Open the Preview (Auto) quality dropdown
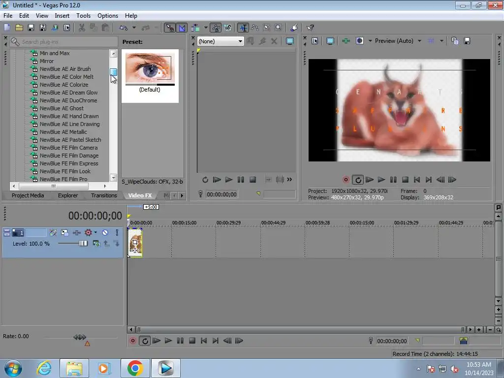Screen dimensions: 504x378 [x=398, y=41]
